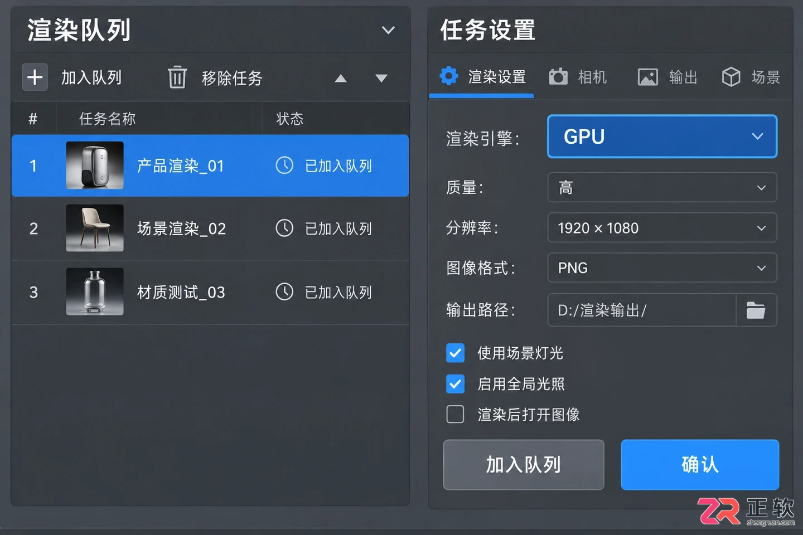This screenshot has width=803, height=535.
Task: Select the bottle thumbnail of 材质测试_03
Action: tap(95, 291)
